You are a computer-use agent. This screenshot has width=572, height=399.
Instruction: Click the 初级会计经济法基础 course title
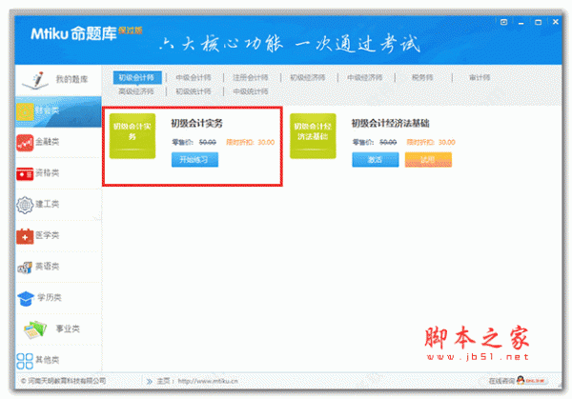(x=390, y=124)
